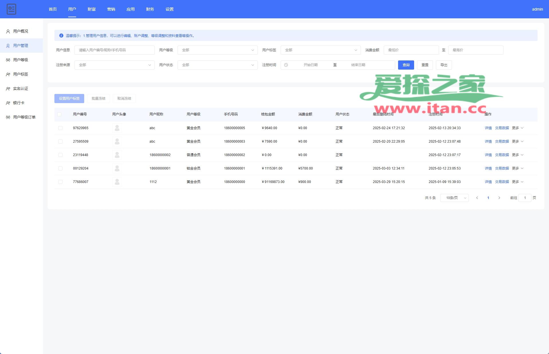
Task: Select the checkbox for user 77686007
Action: [x=60, y=182]
